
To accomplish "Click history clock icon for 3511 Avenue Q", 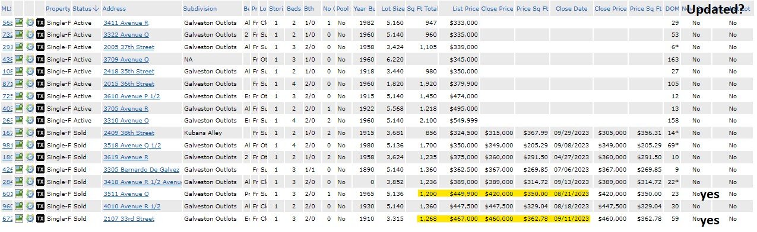I will pyautogui.click(x=30, y=194).
